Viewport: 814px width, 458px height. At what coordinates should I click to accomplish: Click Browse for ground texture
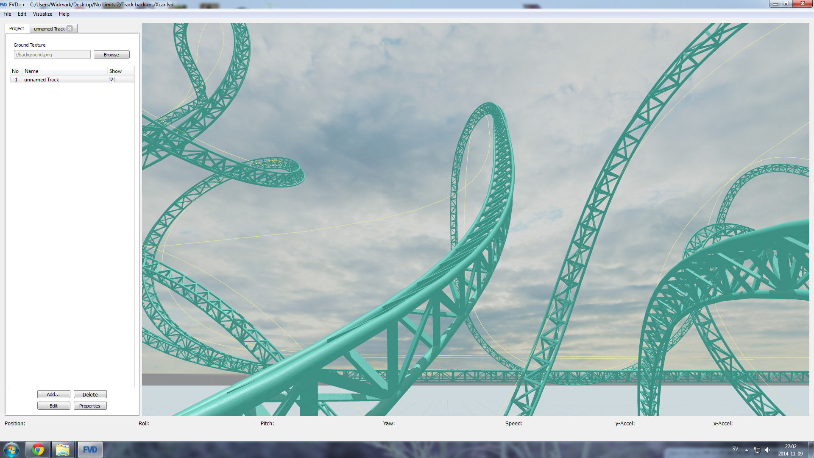coord(112,55)
